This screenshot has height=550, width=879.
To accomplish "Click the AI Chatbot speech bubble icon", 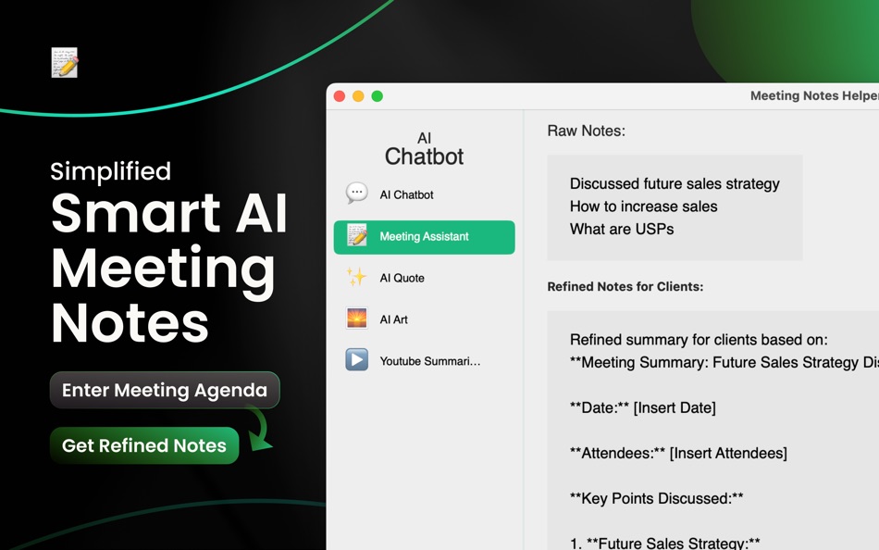I will pyautogui.click(x=356, y=194).
